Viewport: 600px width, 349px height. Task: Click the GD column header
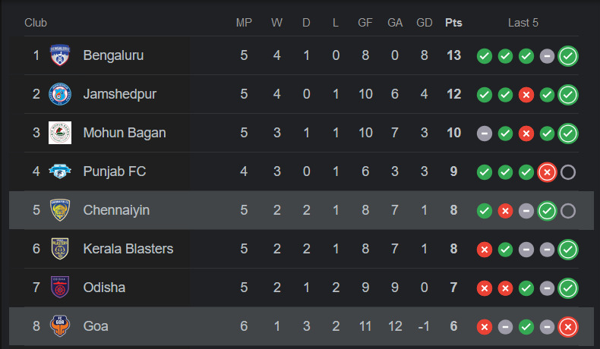(x=425, y=23)
